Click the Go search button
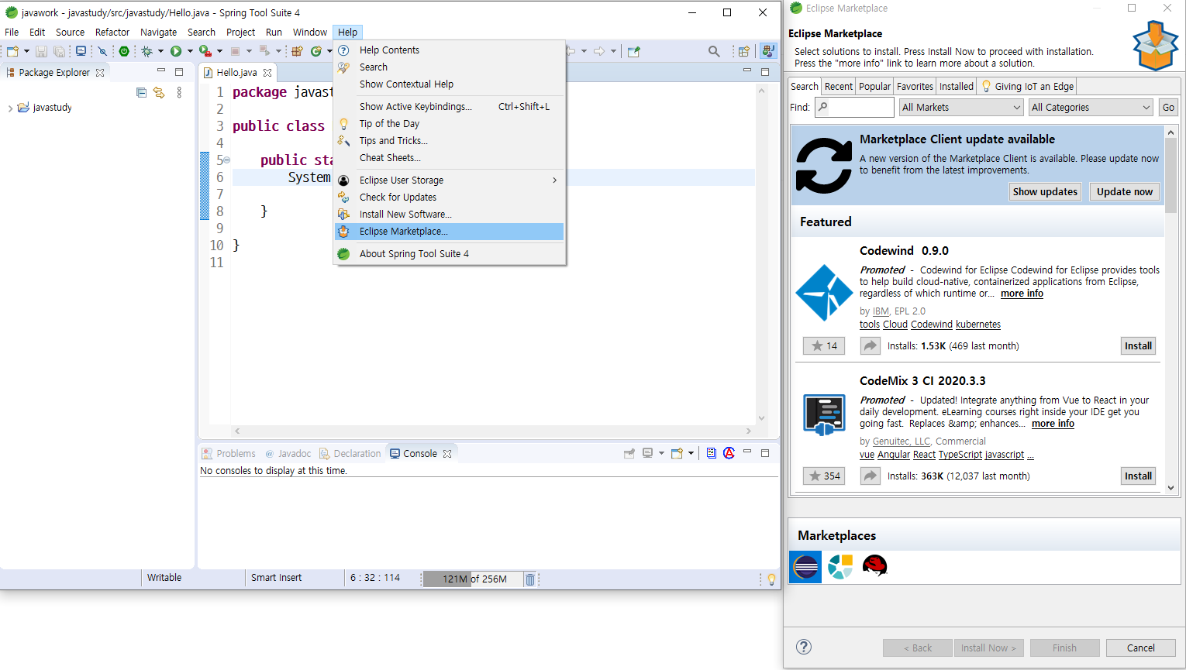The height and width of the screenshot is (670, 1186). tap(1168, 108)
